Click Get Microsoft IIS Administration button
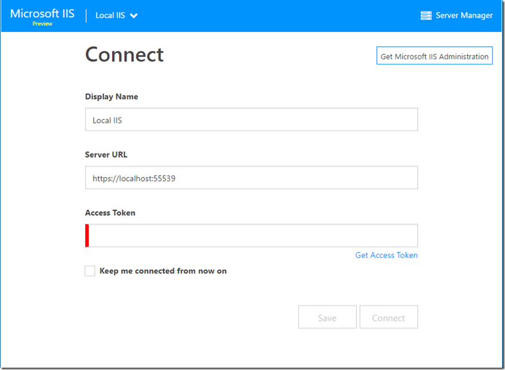The width and height of the screenshot is (505, 370). pos(435,55)
